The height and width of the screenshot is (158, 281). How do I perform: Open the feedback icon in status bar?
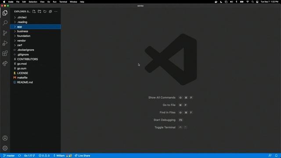(x=270, y=156)
